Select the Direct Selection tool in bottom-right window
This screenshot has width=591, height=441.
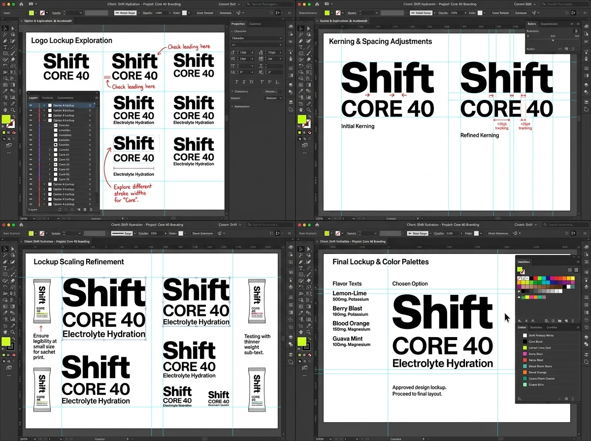tap(308, 249)
